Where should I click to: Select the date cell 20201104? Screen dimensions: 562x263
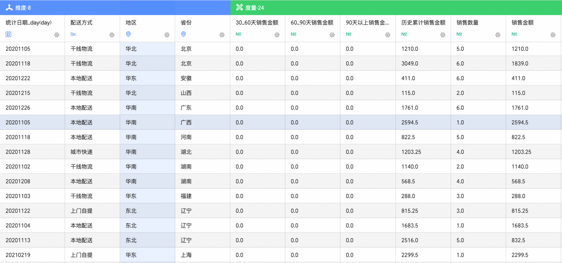point(32,226)
